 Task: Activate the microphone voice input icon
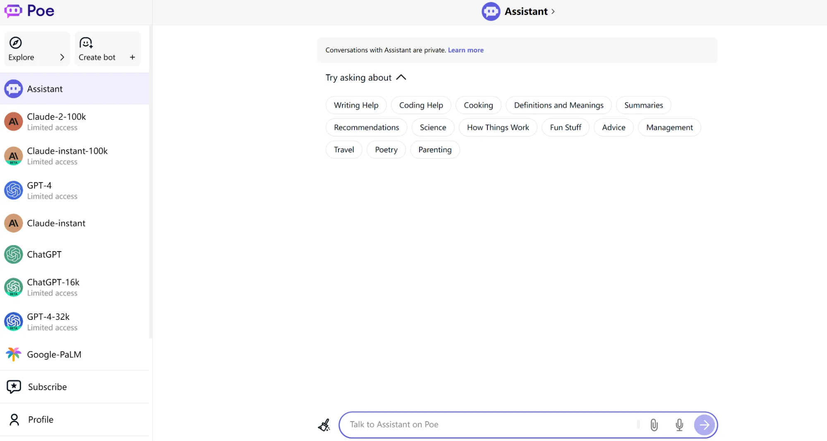coord(679,425)
